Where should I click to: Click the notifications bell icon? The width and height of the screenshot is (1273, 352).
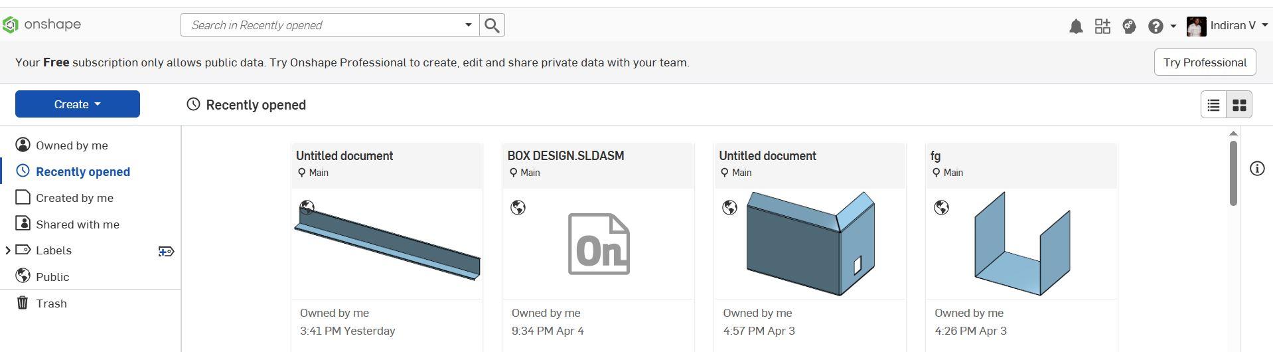click(1075, 26)
